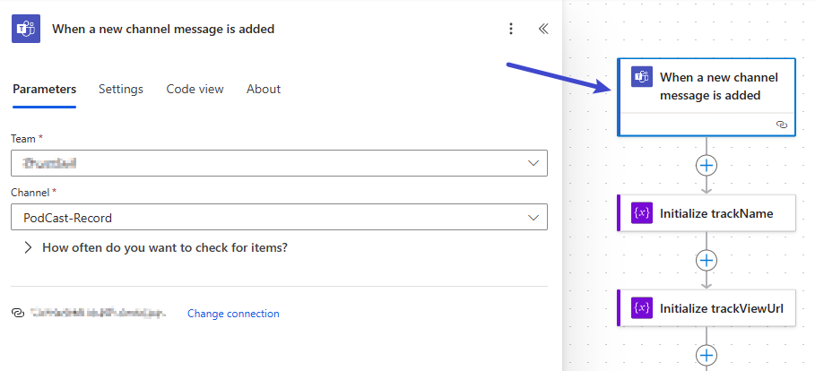Open the Team dropdown
This screenshot has width=815, height=371.
click(x=279, y=163)
